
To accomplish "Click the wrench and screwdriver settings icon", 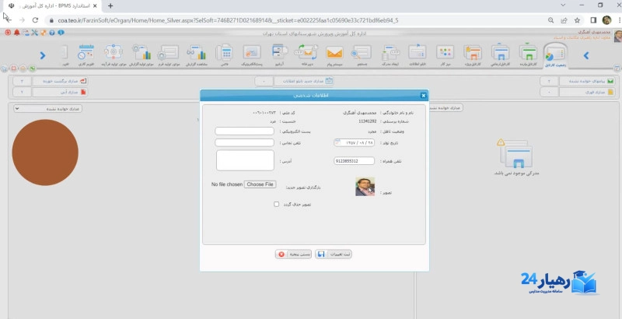I will (34, 33).
